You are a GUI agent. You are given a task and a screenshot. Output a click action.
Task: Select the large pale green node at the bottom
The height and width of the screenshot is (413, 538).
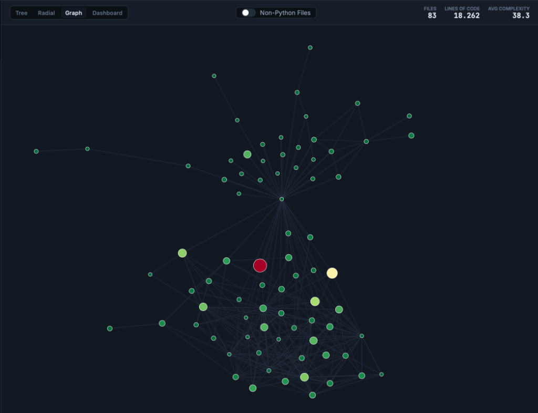[305, 376]
